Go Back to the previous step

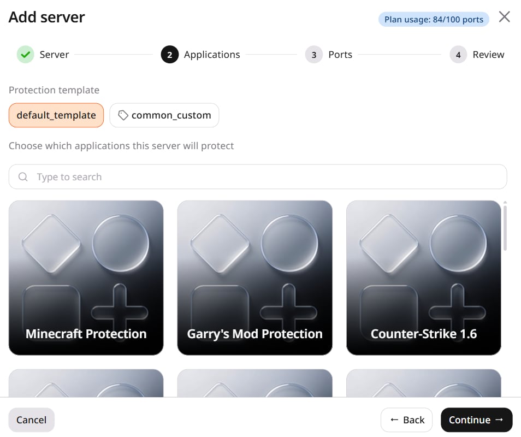(407, 420)
